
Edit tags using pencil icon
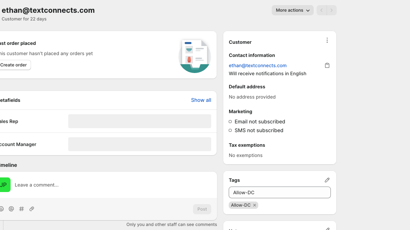pos(327,180)
